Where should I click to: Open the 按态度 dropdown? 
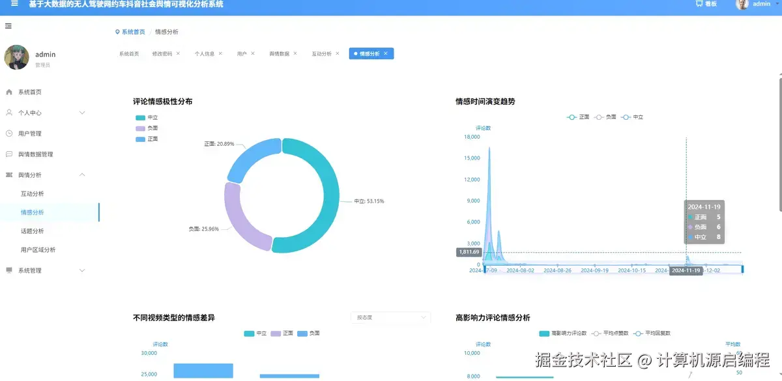coord(390,317)
